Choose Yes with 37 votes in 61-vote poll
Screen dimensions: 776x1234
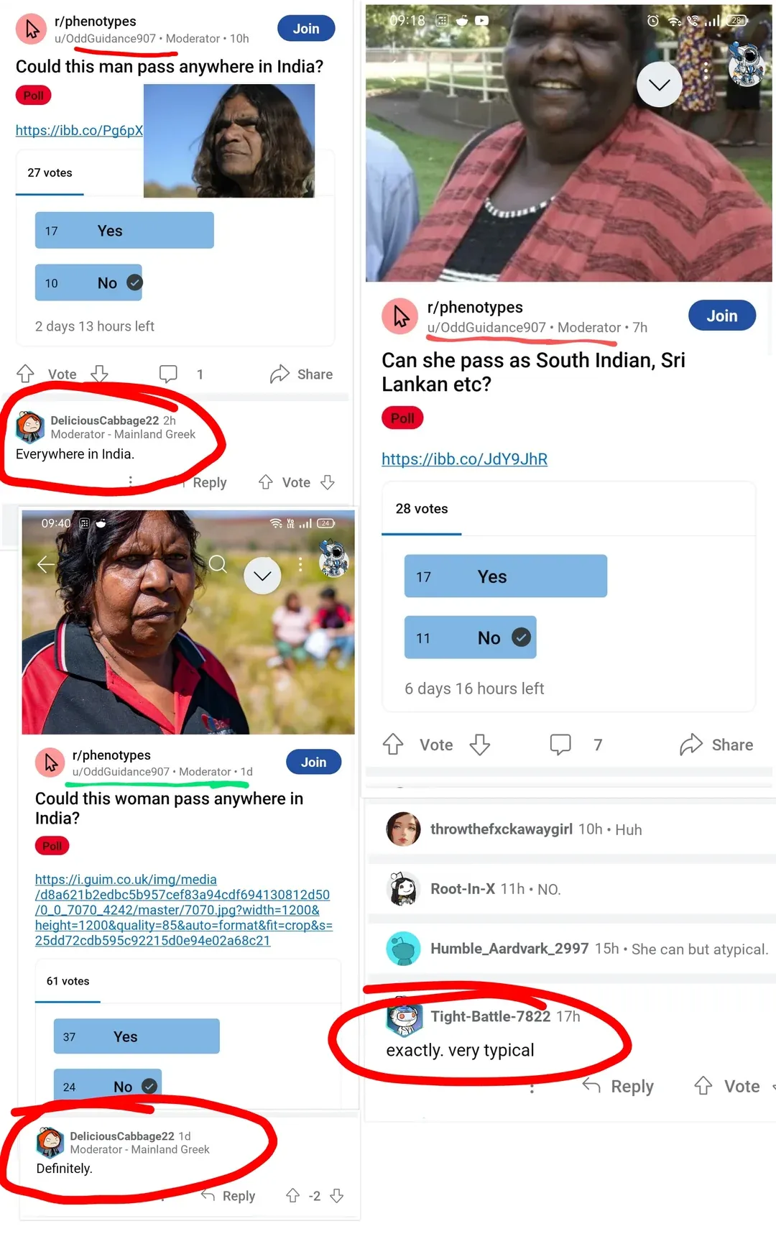click(137, 1036)
